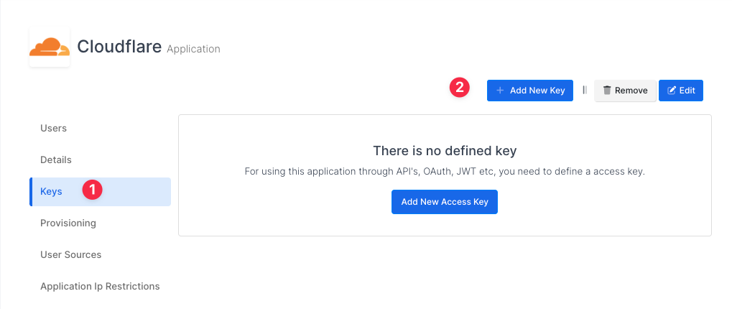Viewport: 732px width, 309px height.
Task: Go to the Provisioning section
Action: 68,223
